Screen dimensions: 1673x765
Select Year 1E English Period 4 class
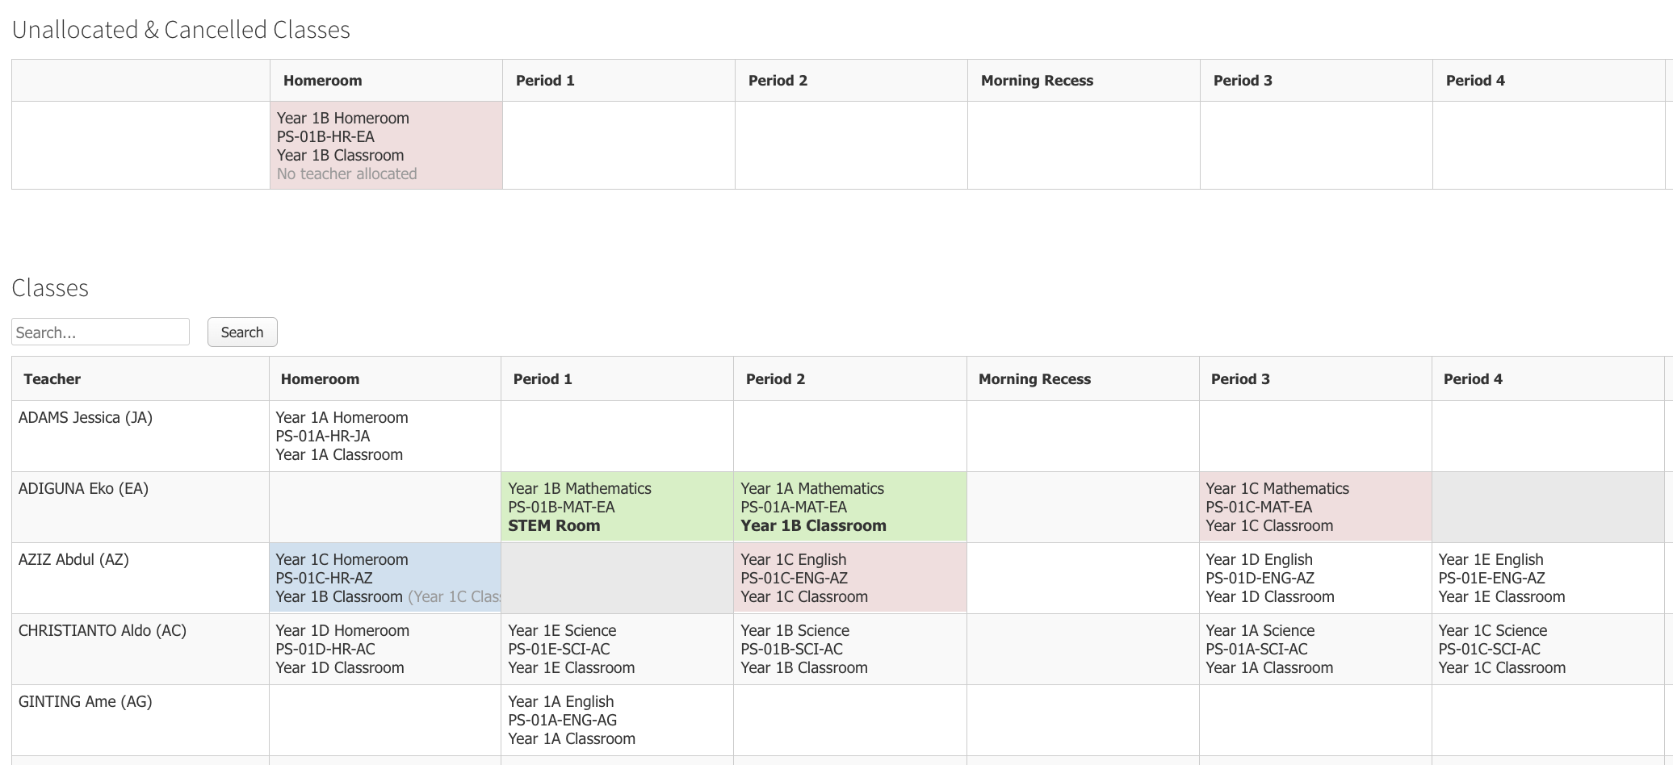[x=1548, y=578]
